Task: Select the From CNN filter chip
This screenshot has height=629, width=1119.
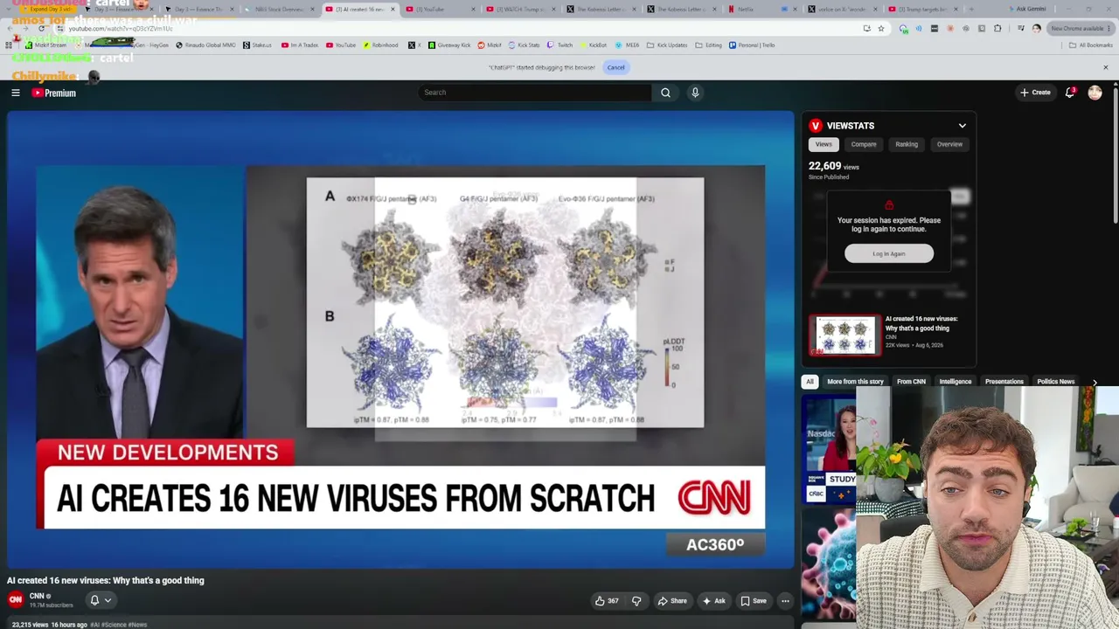Action: pos(911,382)
